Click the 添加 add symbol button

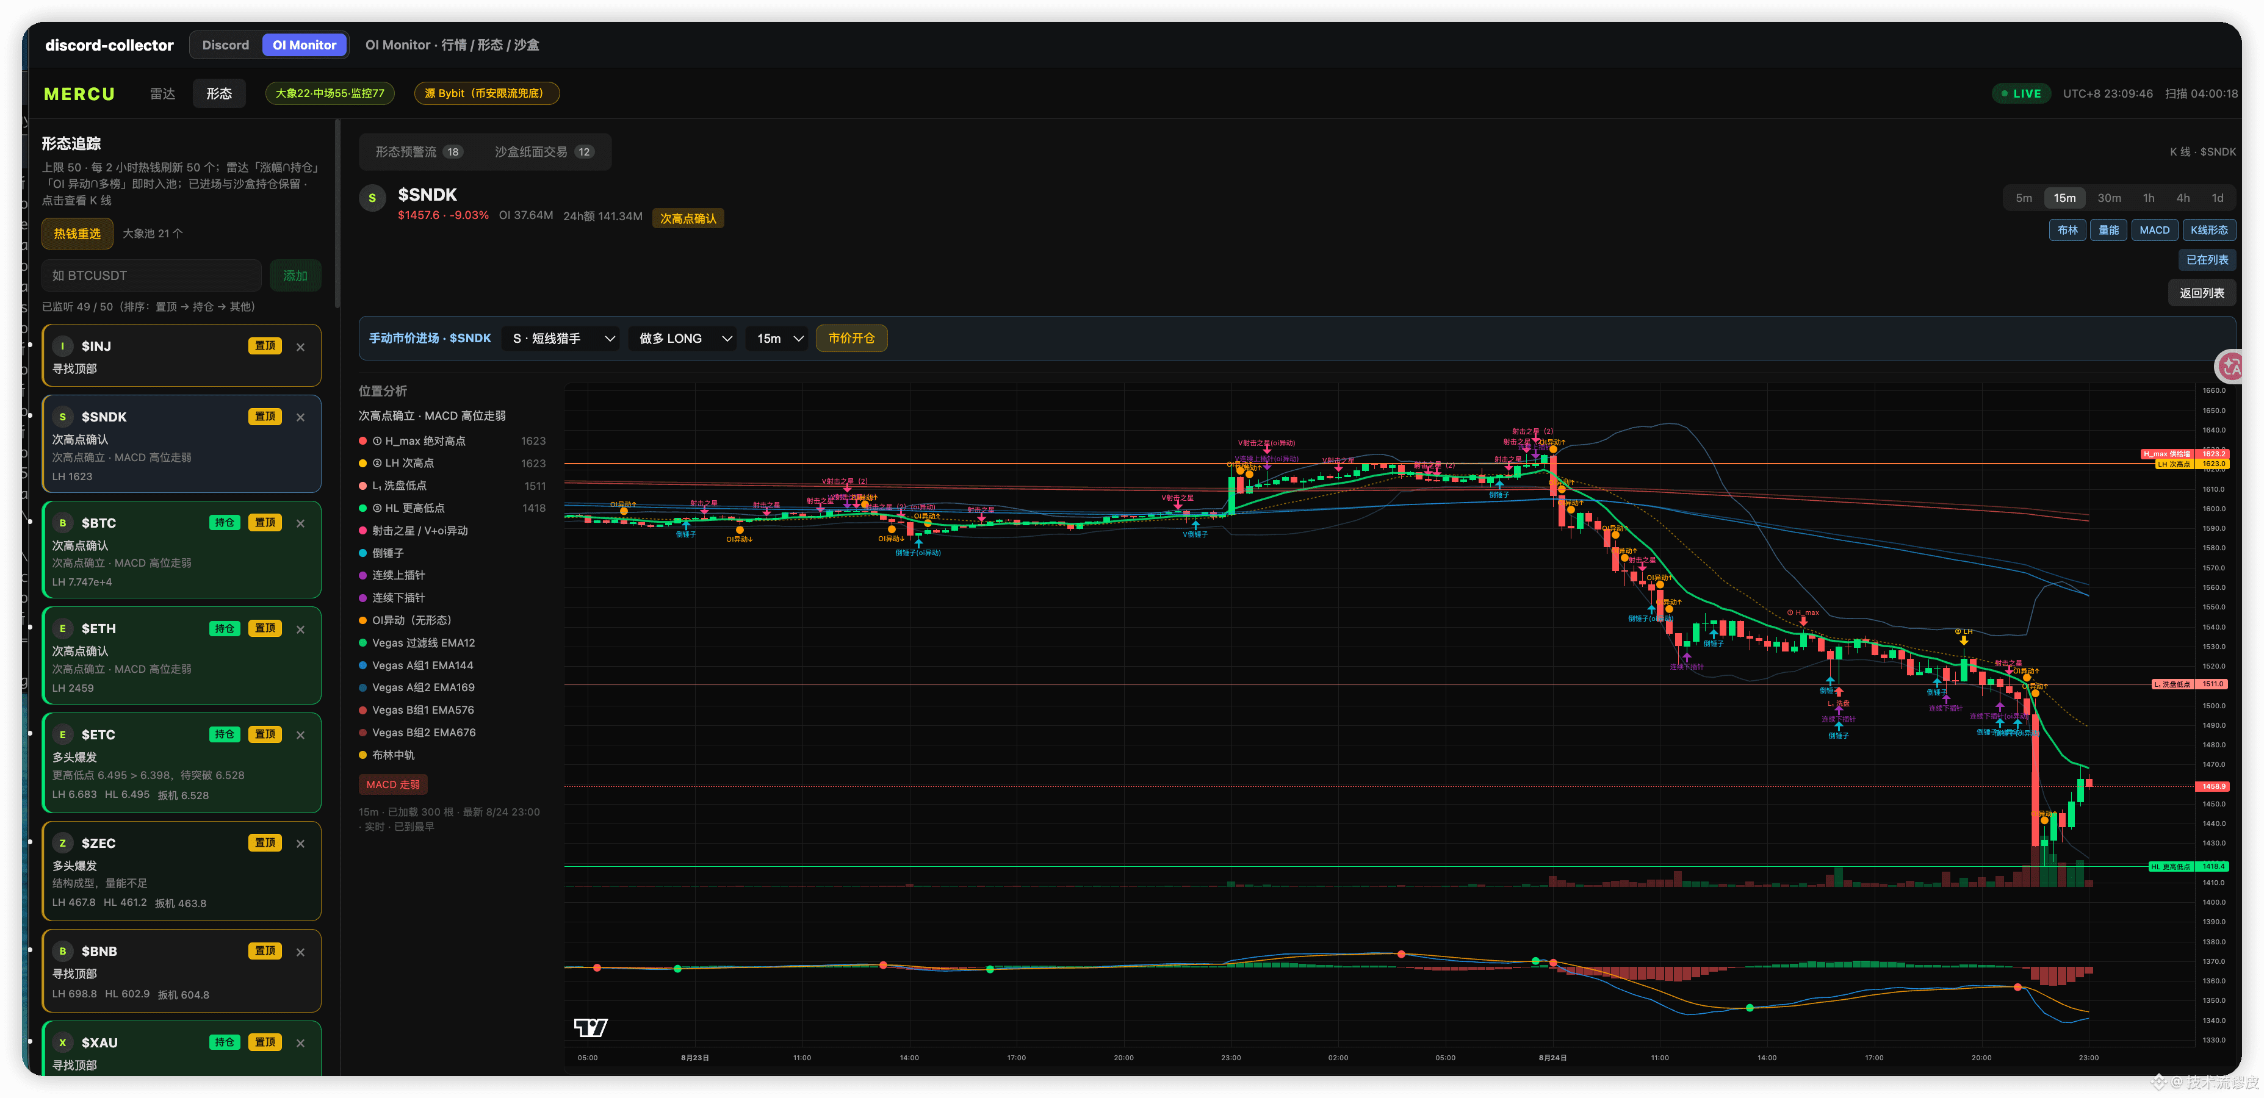[295, 276]
